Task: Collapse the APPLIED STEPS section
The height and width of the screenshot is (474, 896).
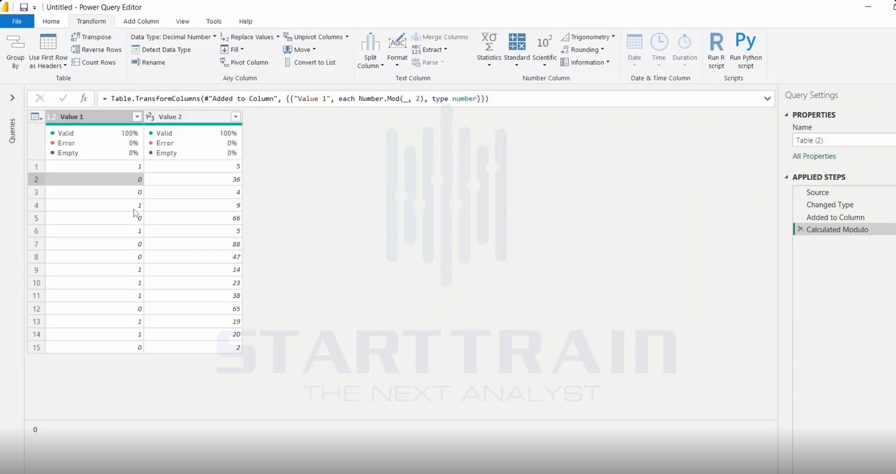Action: point(787,177)
